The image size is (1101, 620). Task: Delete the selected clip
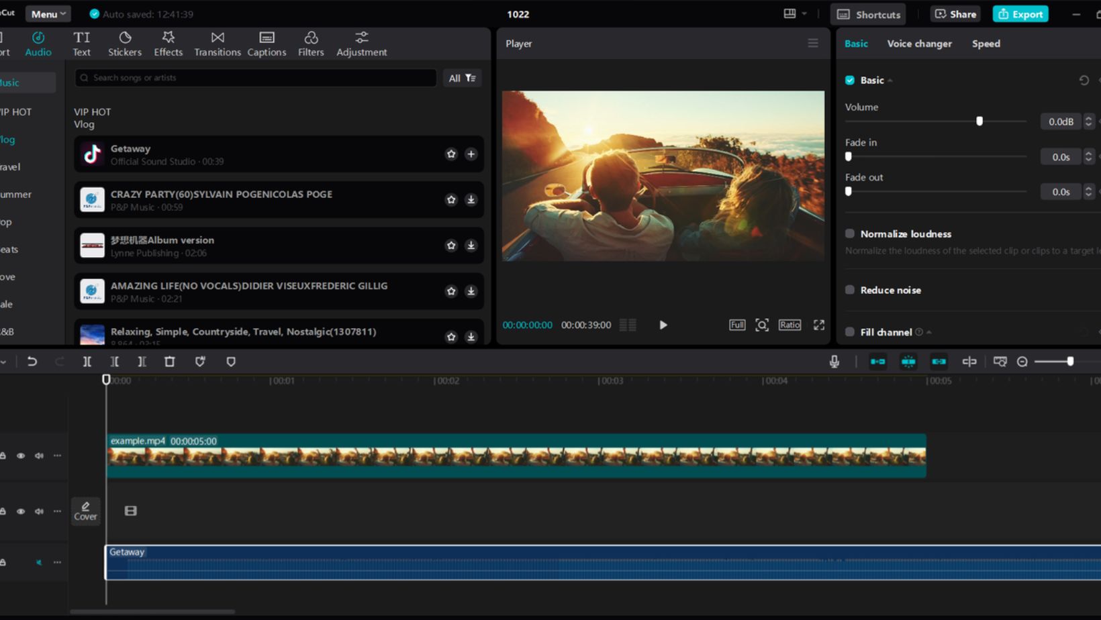coord(169,362)
